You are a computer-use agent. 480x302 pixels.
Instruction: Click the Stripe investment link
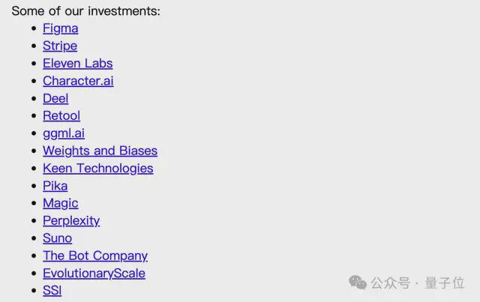pyautogui.click(x=60, y=46)
